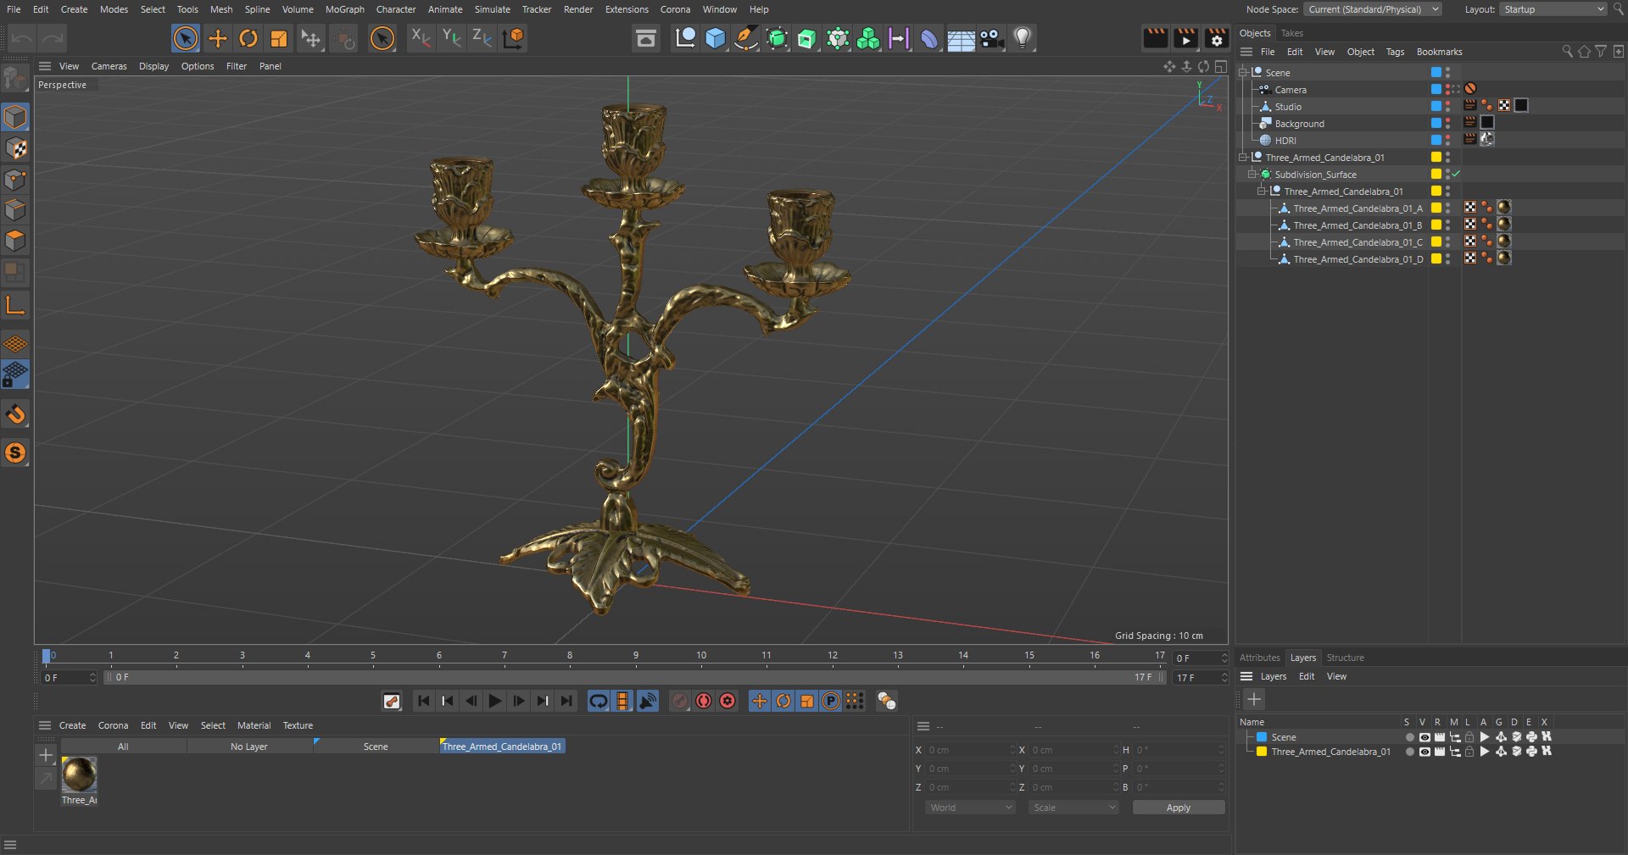Screen dimensions: 1628x855
Task: Open the Spline Pen tool
Action: [746, 38]
